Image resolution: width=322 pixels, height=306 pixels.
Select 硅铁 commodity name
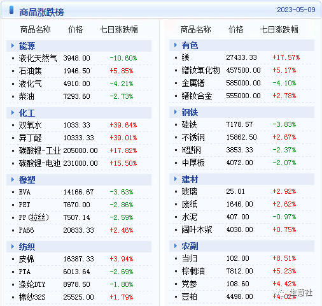click(x=189, y=124)
